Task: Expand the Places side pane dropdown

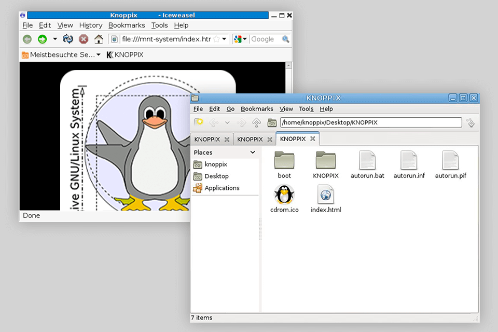Action: pos(253,152)
